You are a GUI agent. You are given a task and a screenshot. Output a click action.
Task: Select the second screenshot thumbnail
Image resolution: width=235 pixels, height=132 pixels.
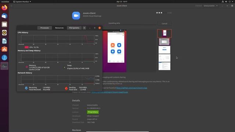pyautogui.click(x=164, y=41)
